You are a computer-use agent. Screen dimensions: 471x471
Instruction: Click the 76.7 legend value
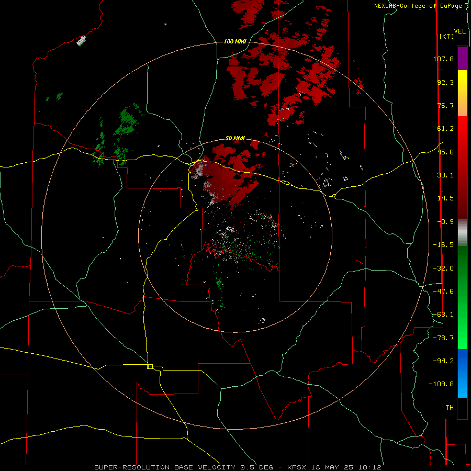[445, 105]
